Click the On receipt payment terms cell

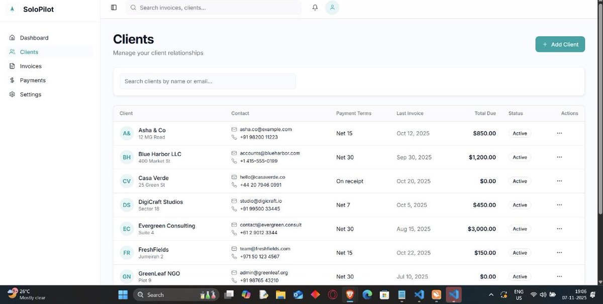click(350, 181)
